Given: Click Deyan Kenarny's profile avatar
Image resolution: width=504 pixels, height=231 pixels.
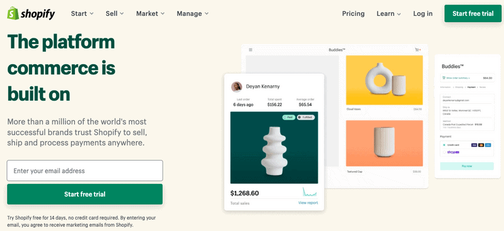Looking at the screenshot, I should [x=237, y=87].
